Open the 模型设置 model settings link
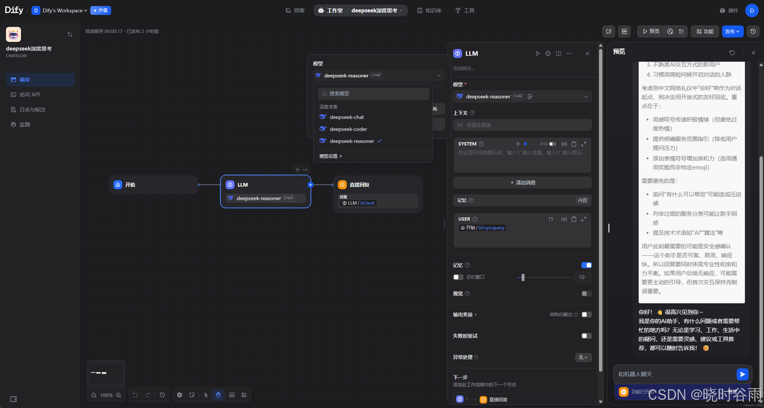This screenshot has height=408, width=764. pos(330,156)
